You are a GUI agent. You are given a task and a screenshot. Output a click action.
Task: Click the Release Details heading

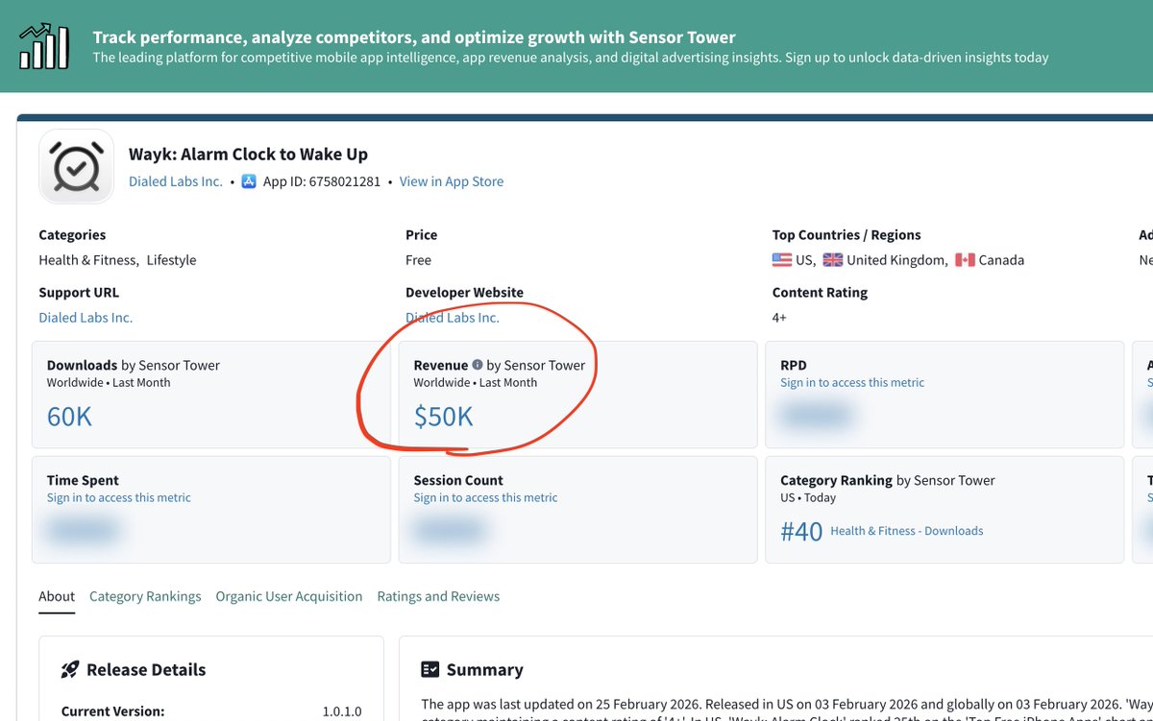click(x=146, y=670)
